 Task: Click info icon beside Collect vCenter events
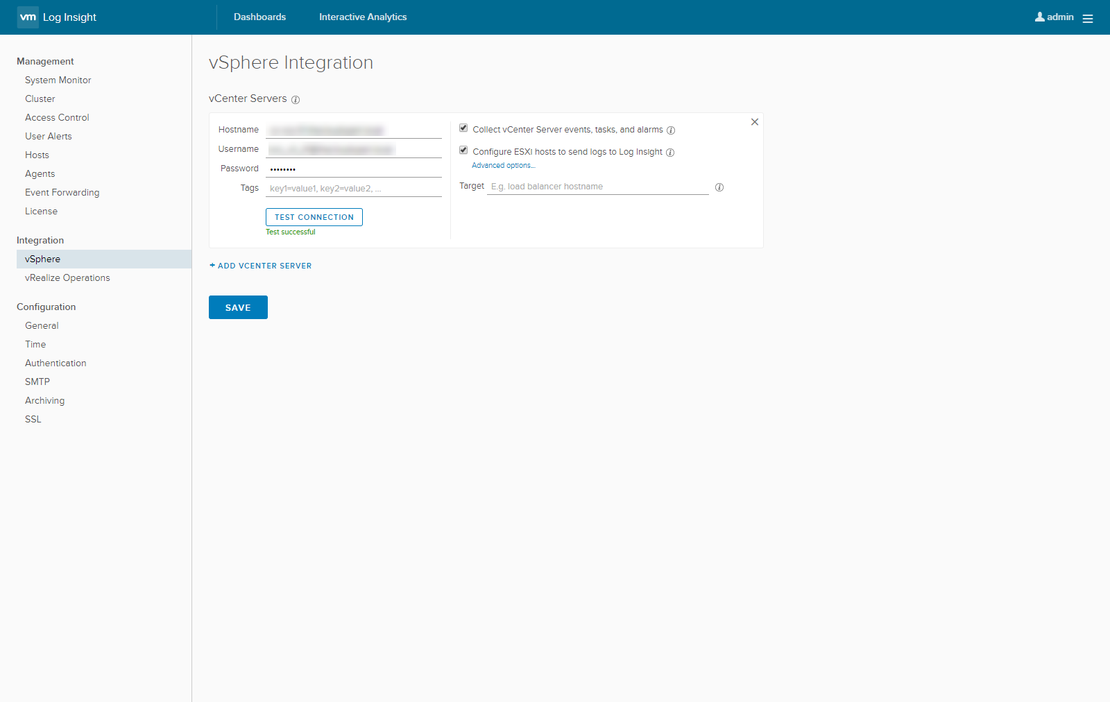(x=671, y=130)
